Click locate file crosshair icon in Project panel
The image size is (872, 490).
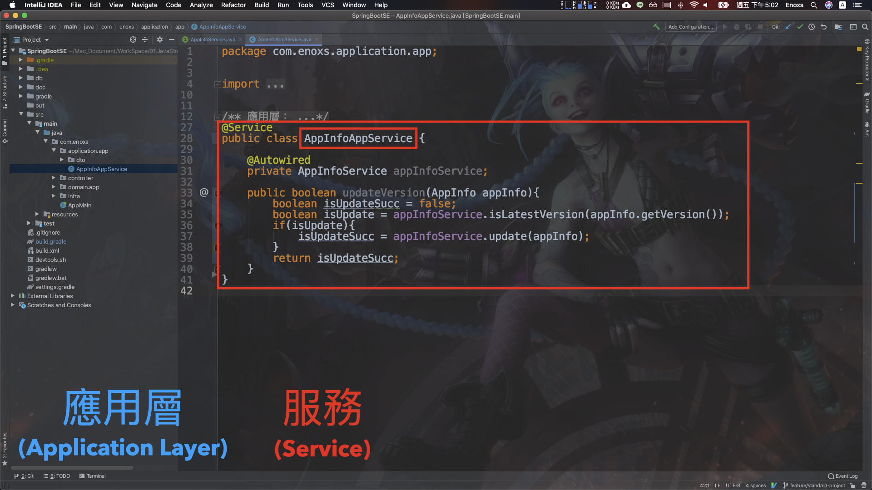133,39
